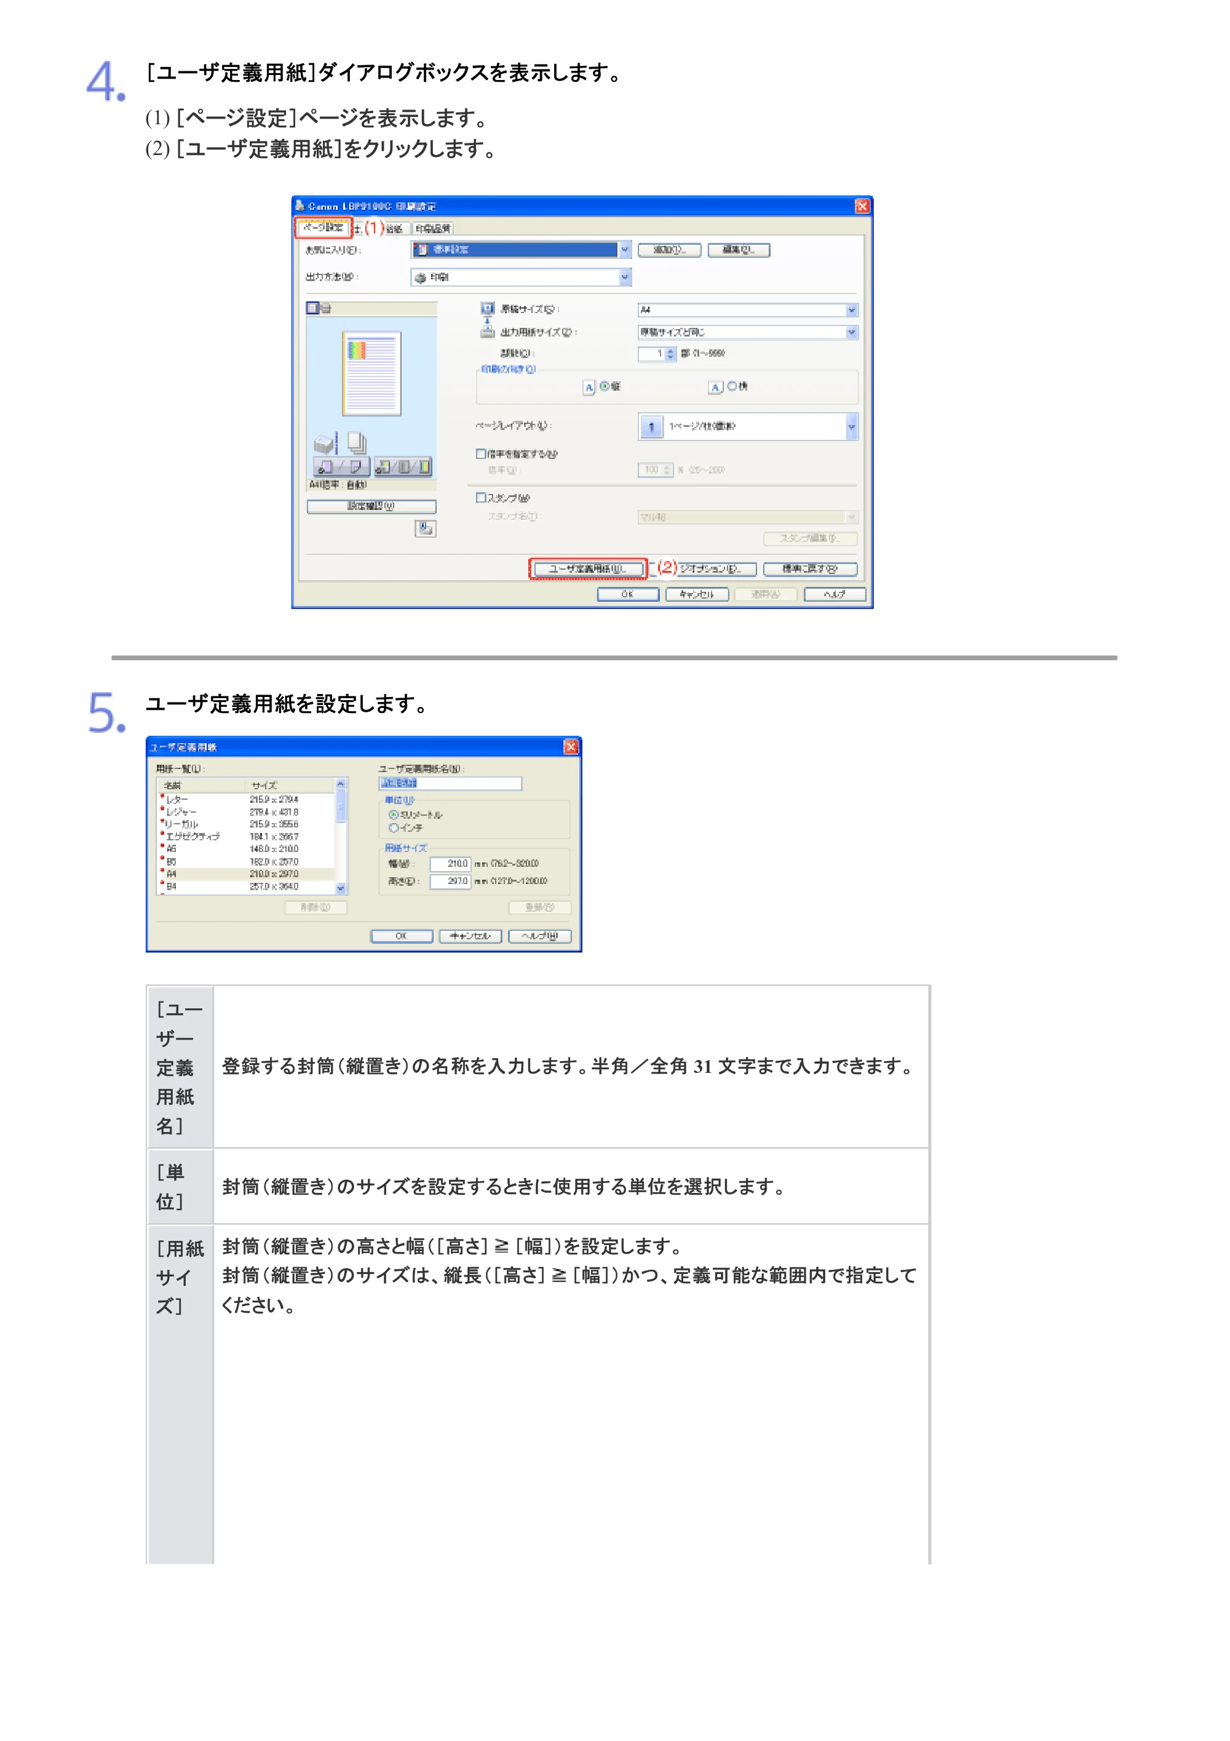The width and height of the screenshot is (1230, 1741).
Task: Click the ユーザ定義用紙名 name input field
Action: [450, 783]
